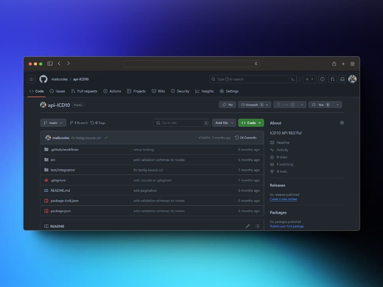Open the user profile avatar menu
This screenshot has height=287, width=383.
pyautogui.click(x=352, y=79)
